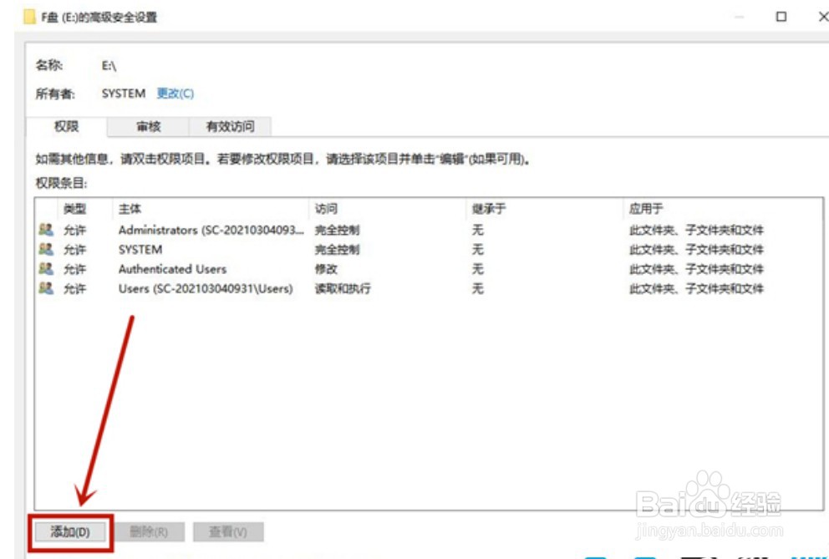This screenshot has height=559, width=829.
Task: Click the 查看(V) button
Action: pyautogui.click(x=228, y=531)
